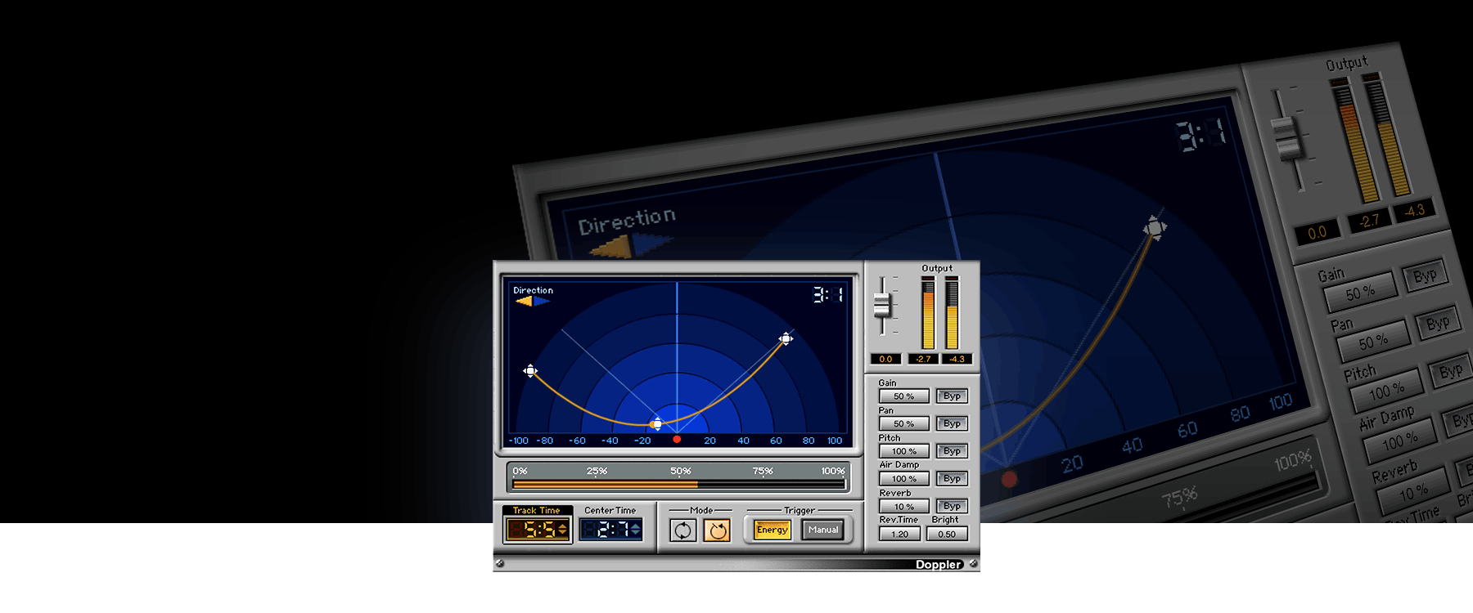Viewport: 1473px width, 613px height.
Task: Click the Rev.Time 1.20 value field
Action: [x=899, y=534]
